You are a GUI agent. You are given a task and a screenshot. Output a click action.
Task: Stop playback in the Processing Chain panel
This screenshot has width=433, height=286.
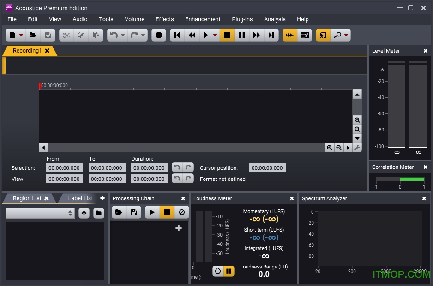(x=167, y=212)
